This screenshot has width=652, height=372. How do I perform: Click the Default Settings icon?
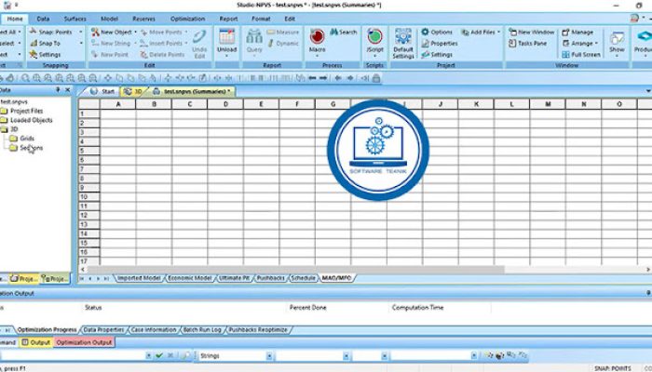(x=402, y=36)
